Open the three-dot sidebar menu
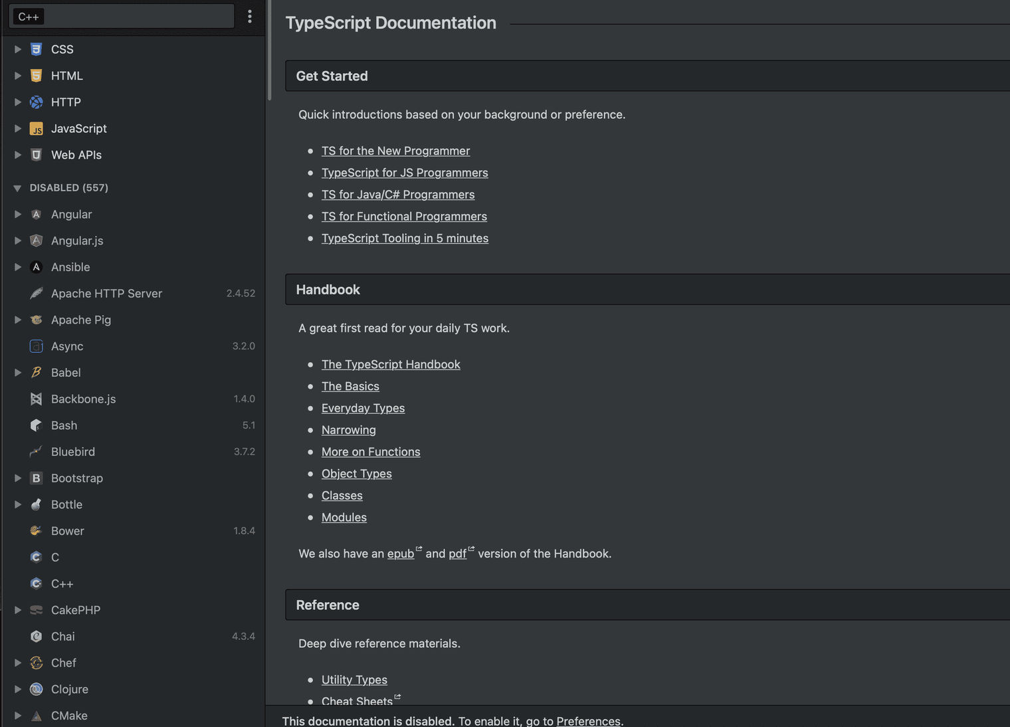The width and height of the screenshot is (1010, 727). click(250, 17)
